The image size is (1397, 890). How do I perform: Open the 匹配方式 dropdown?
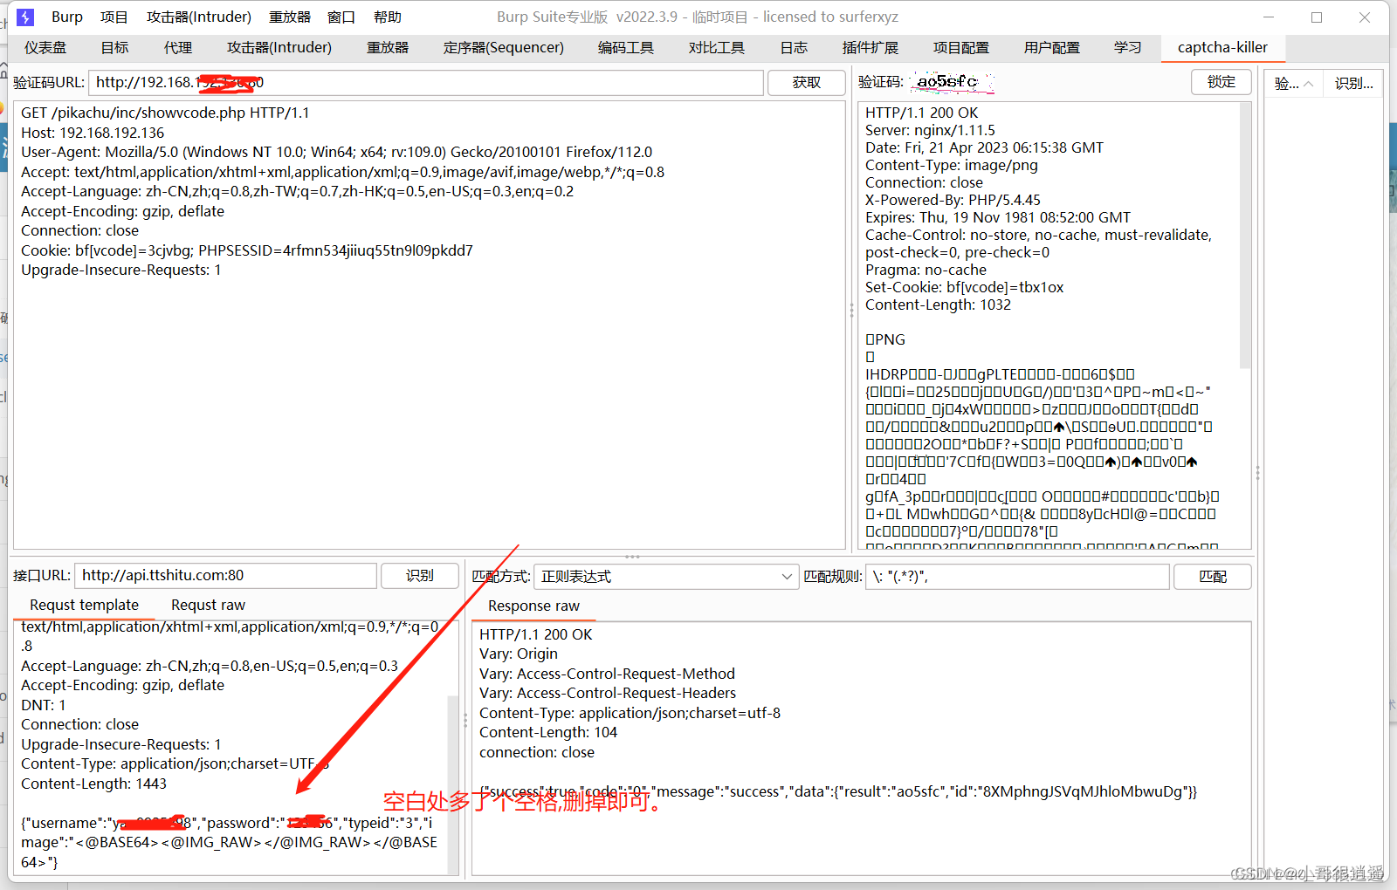click(x=666, y=577)
